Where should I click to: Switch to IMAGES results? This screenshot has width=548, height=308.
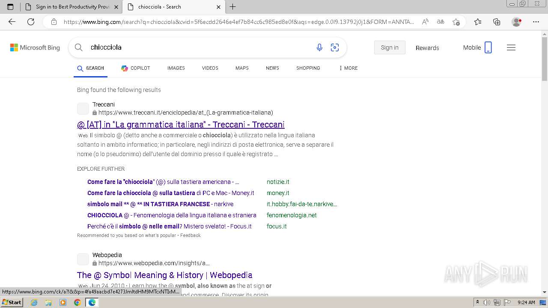176,68
